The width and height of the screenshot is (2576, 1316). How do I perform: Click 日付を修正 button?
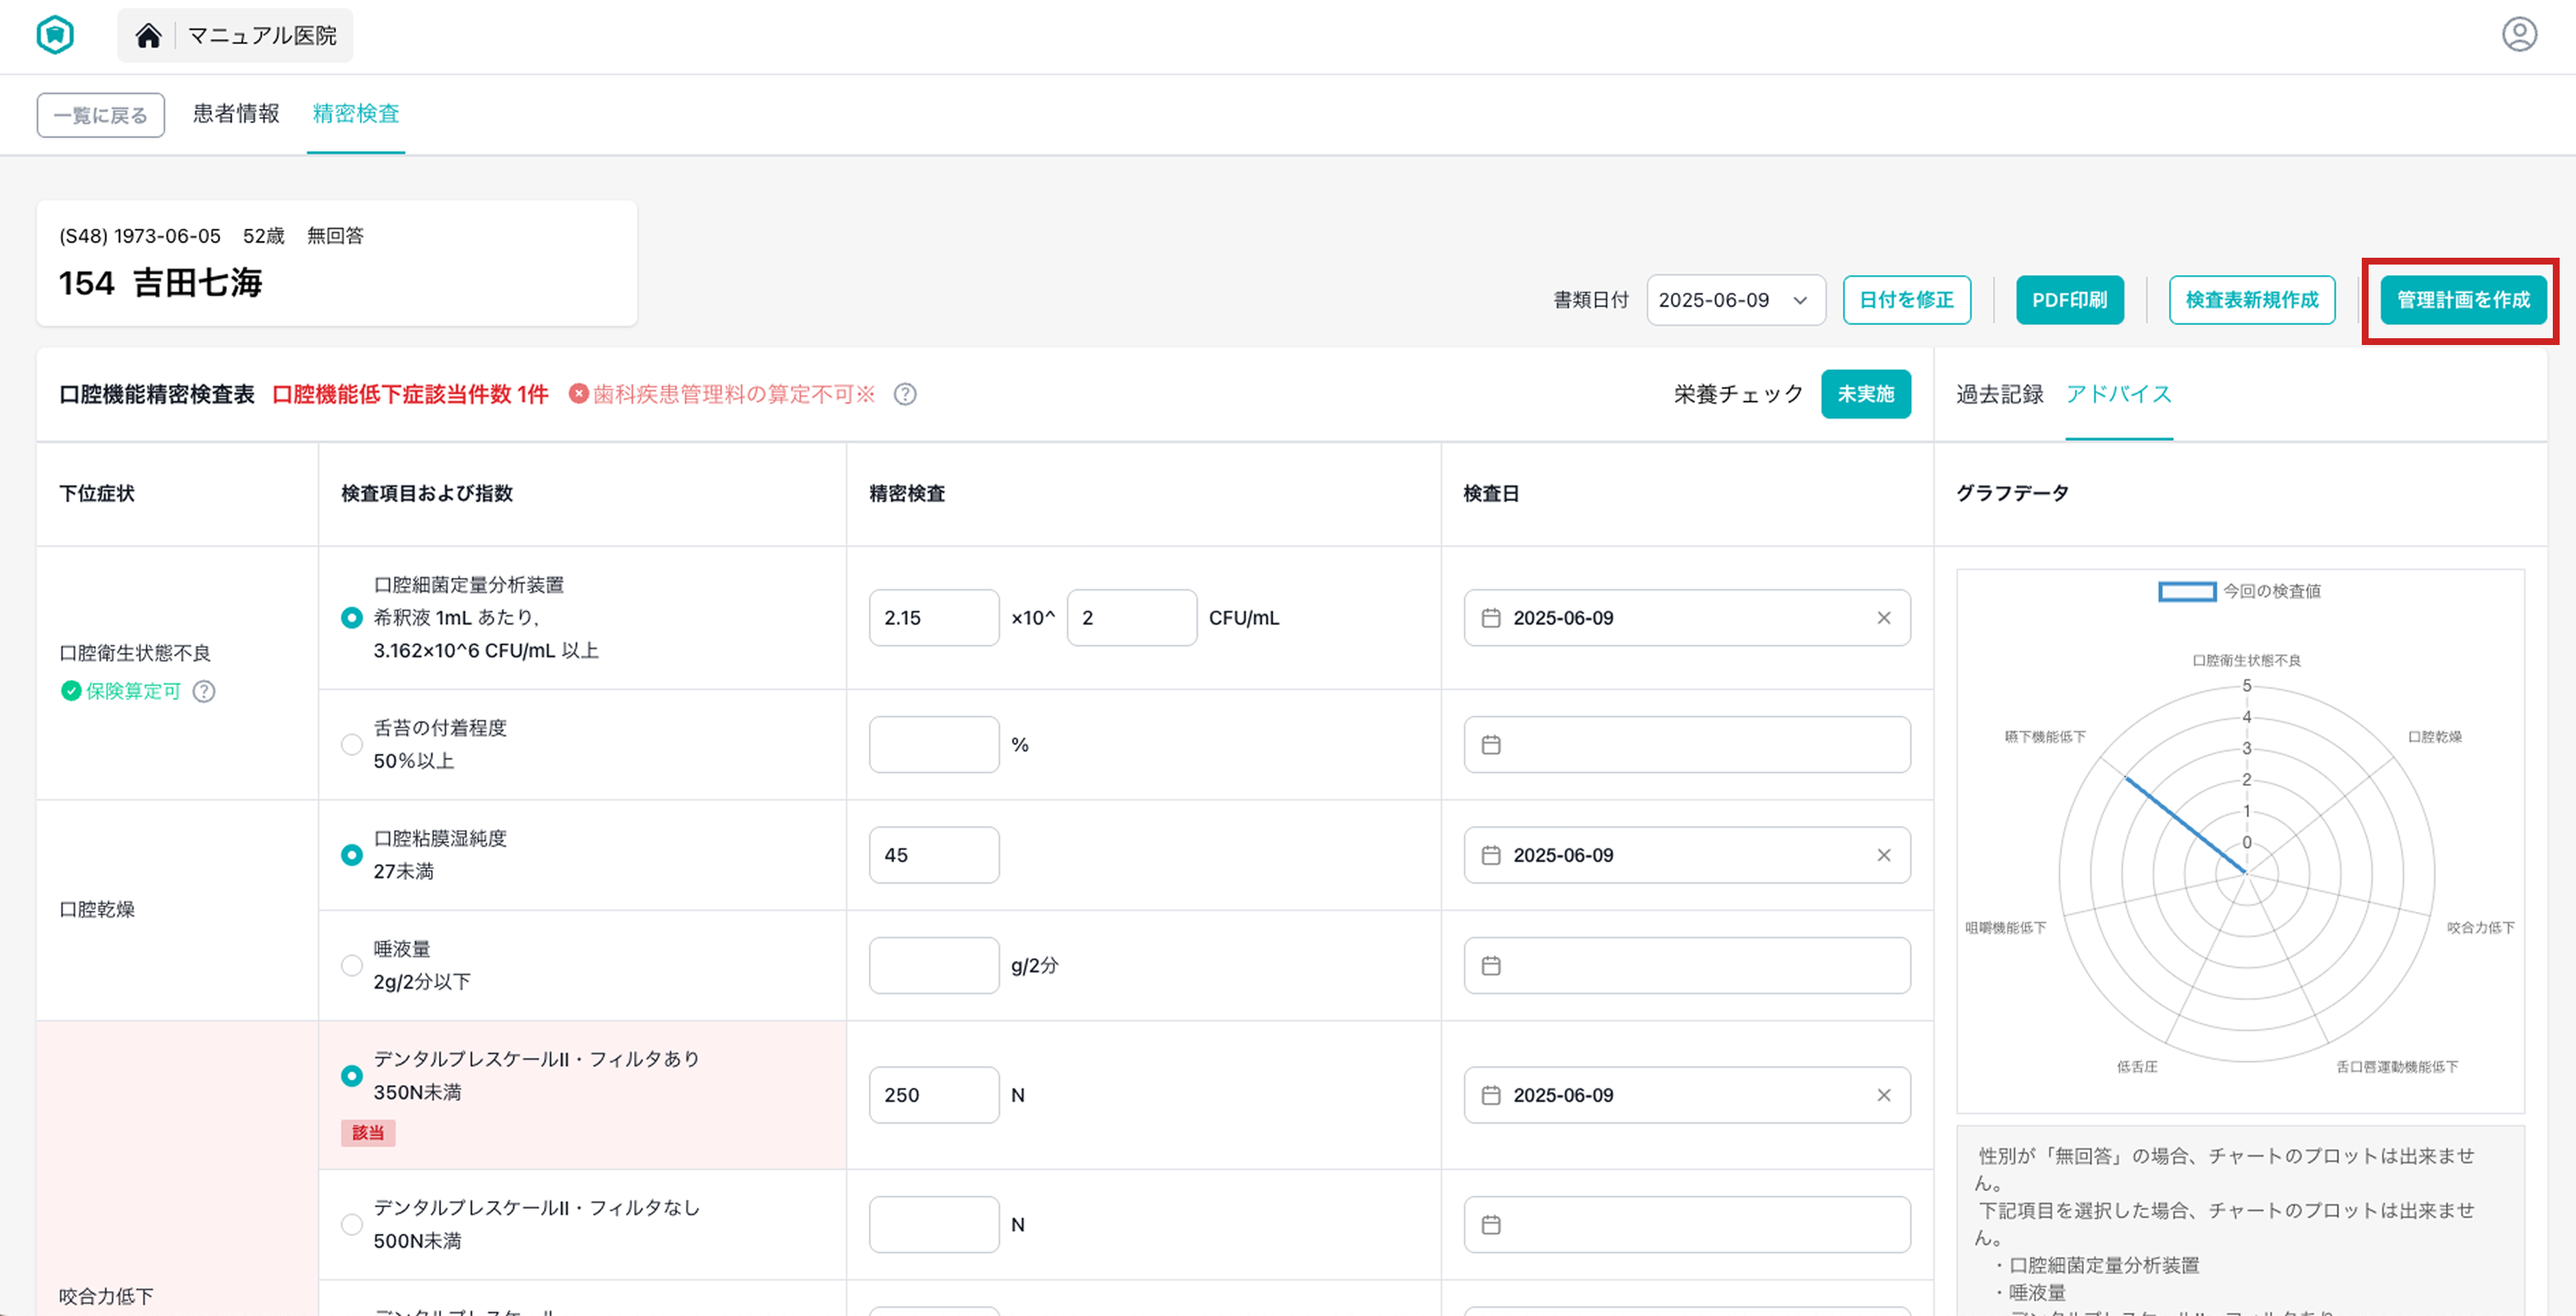pyautogui.click(x=1907, y=301)
